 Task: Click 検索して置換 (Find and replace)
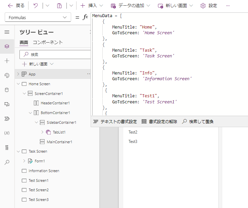click(x=198, y=121)
